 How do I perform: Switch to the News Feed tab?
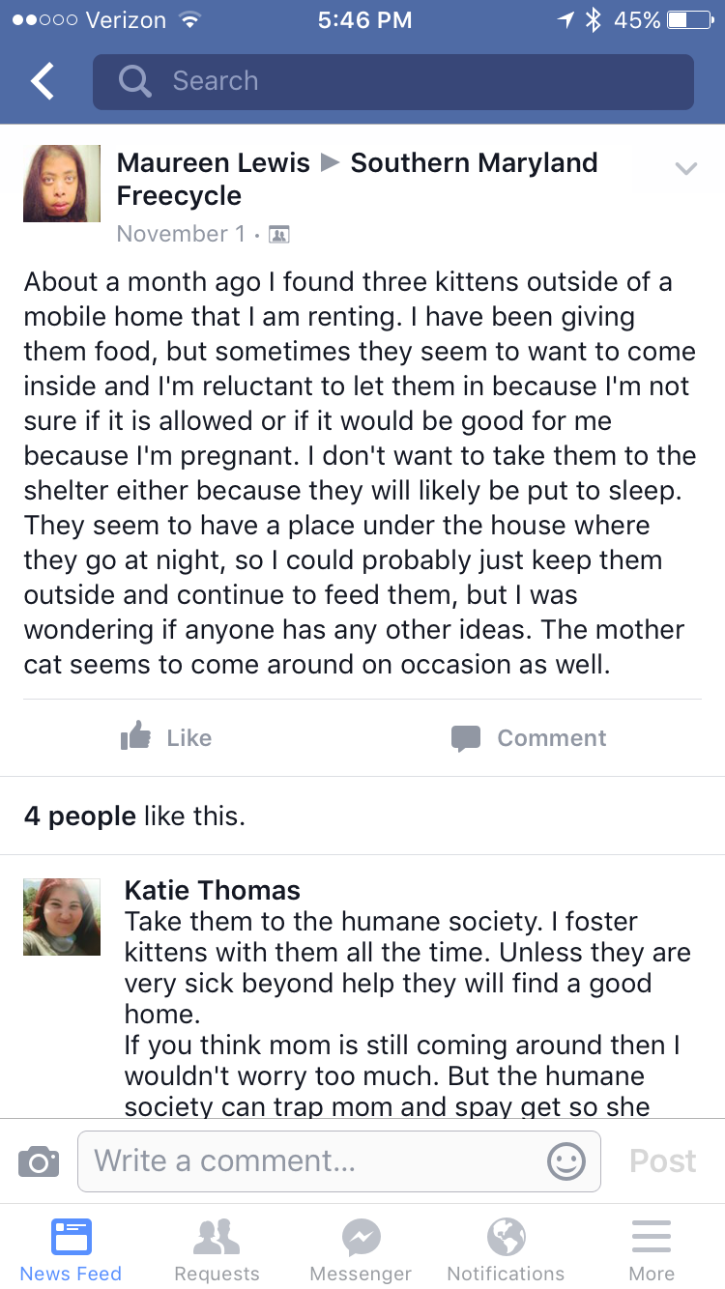(71, 1246)
